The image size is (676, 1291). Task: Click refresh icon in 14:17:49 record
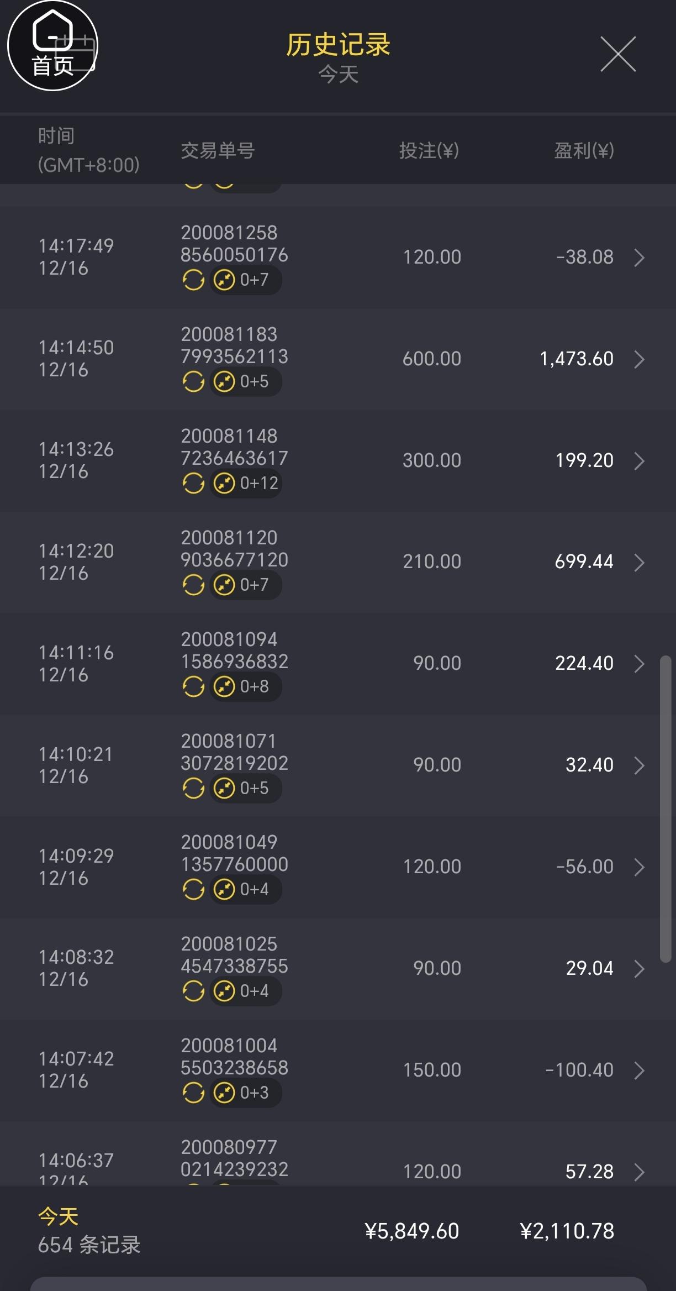pyautogui.click(x=193, y=280)
